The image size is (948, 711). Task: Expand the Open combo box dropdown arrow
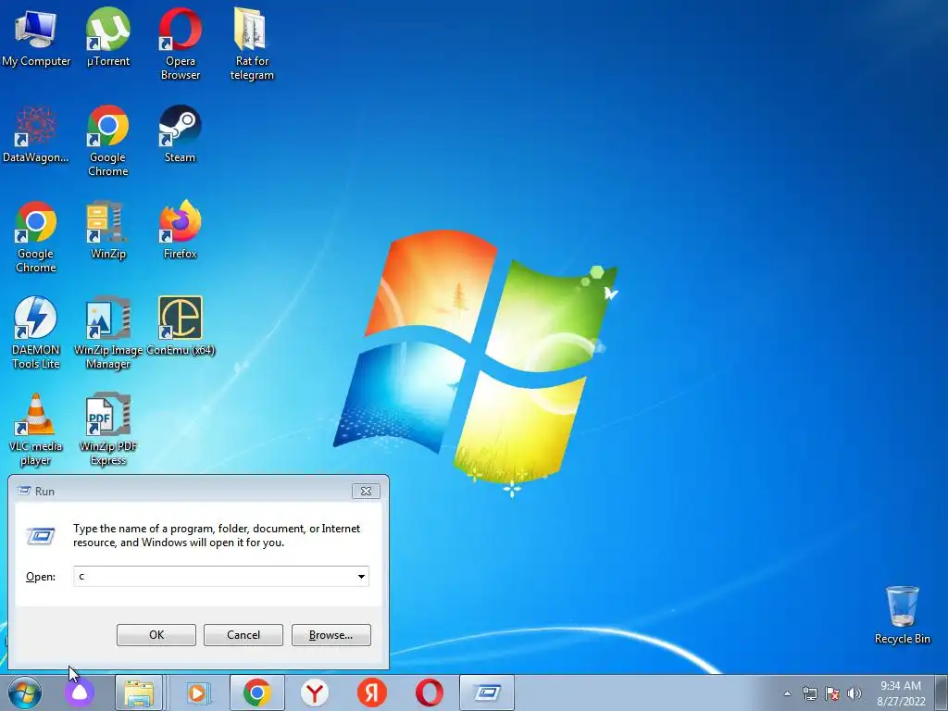pyautogui.click(x=361, y=576)
